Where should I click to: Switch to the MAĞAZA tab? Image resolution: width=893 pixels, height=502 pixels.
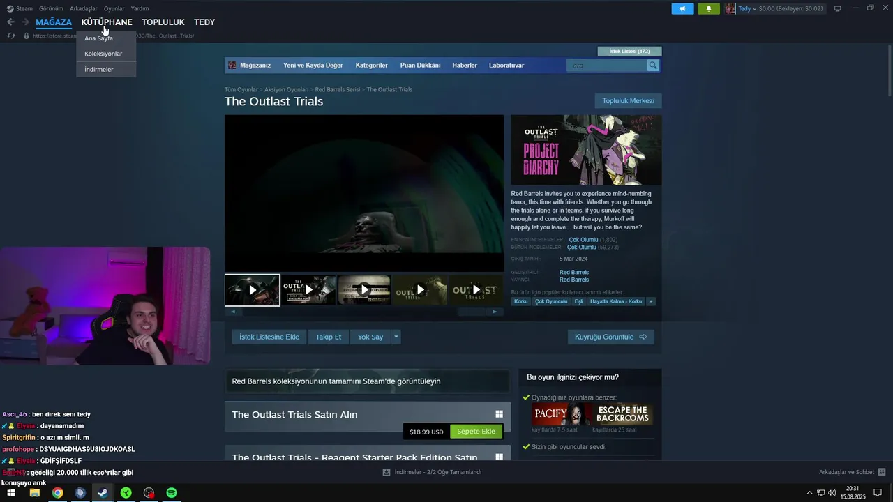point(54,22)
